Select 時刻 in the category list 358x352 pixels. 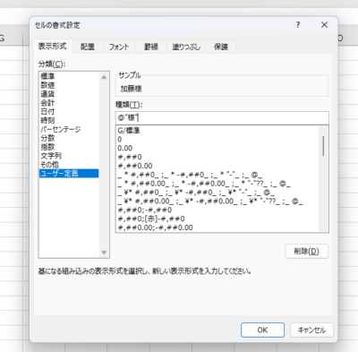coord(69,120)
